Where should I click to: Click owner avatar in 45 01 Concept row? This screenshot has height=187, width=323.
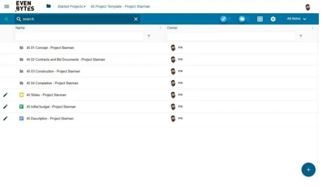tap(173, 48)
